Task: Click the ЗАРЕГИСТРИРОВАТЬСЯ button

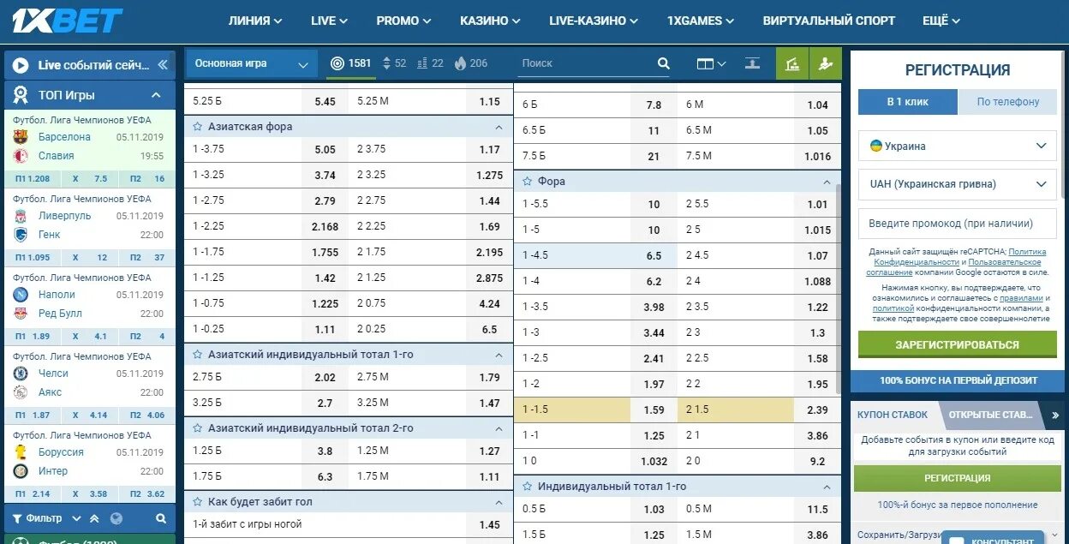Action: coord(958,344)
